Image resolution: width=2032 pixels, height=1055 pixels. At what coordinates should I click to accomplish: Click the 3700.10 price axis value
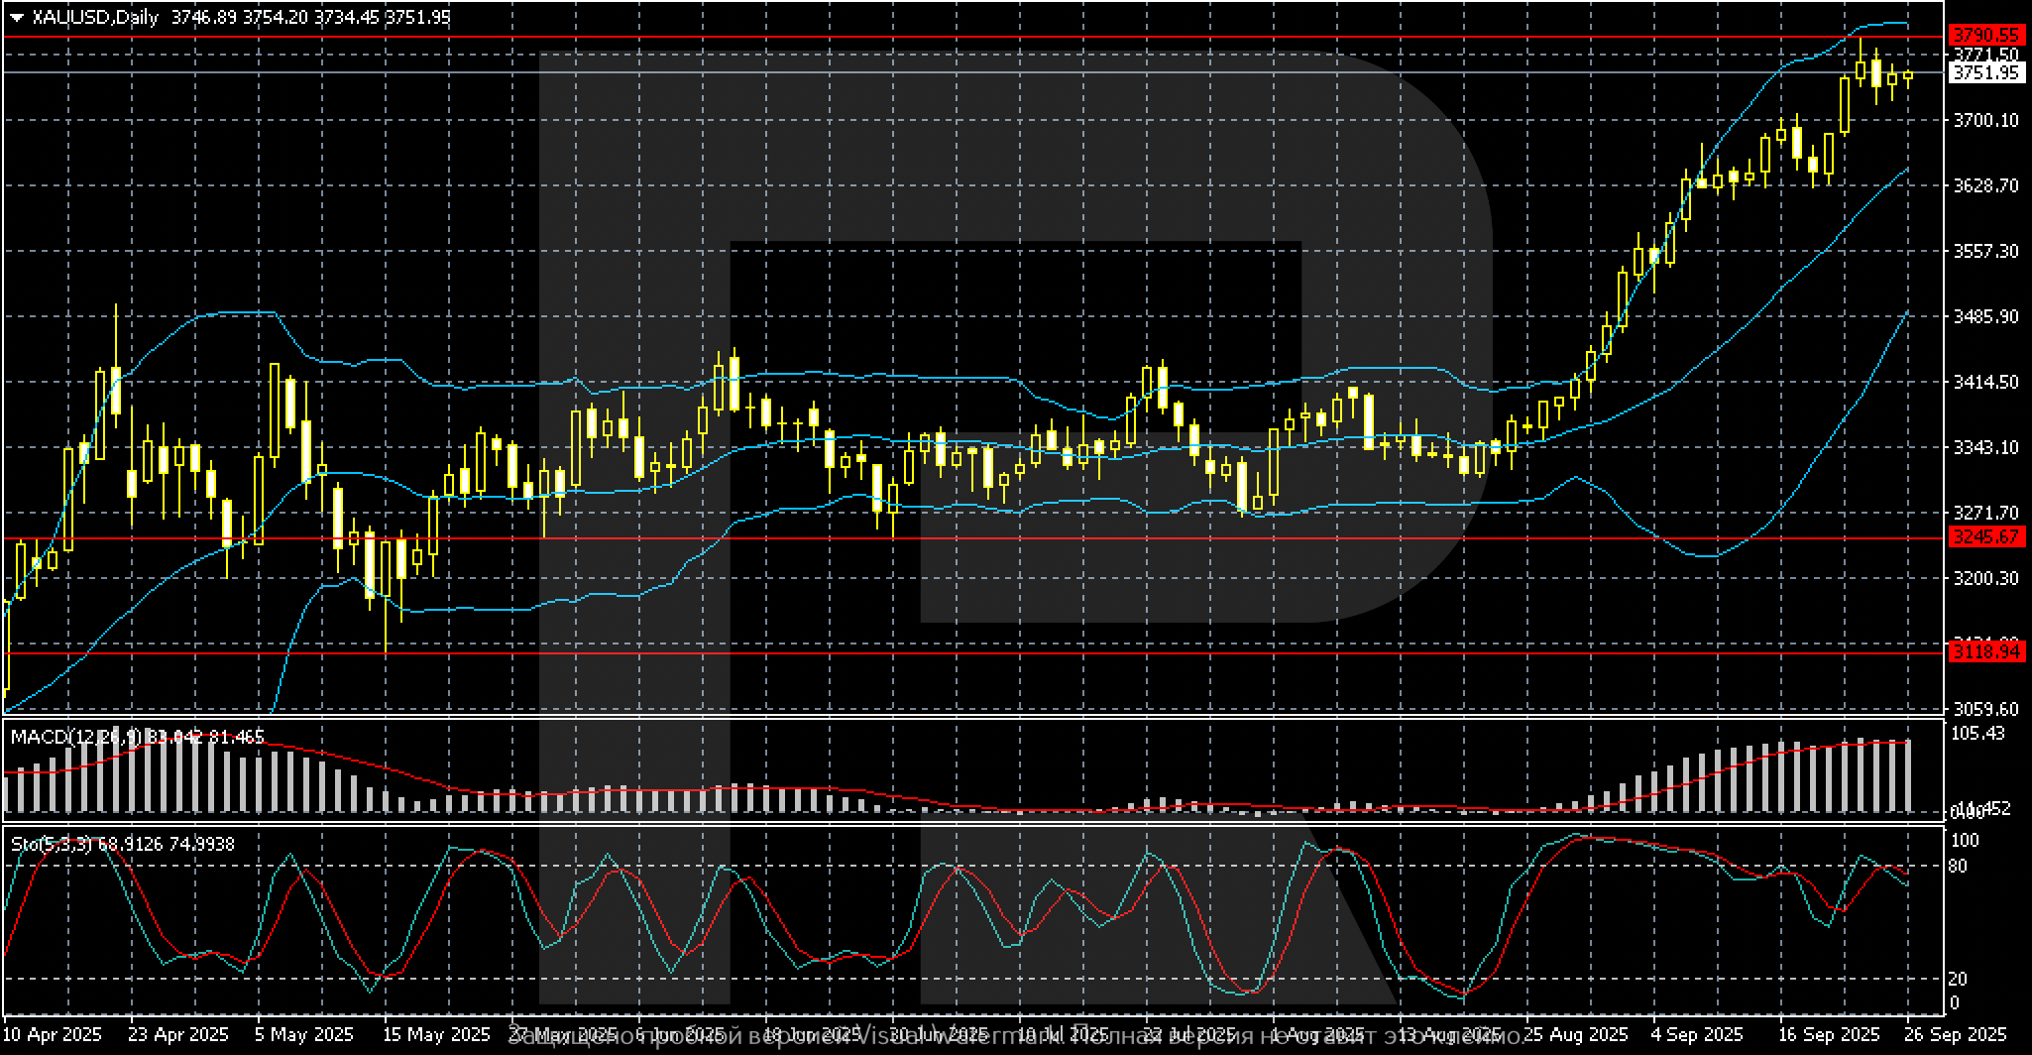[1984, 120]
